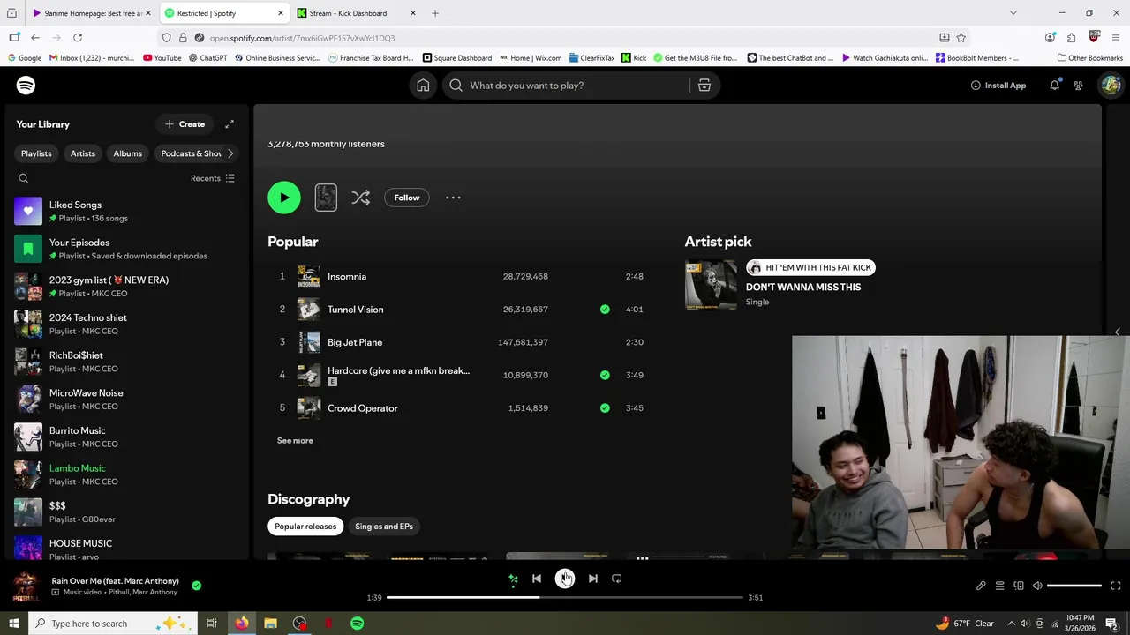This screenshot has height=635, width=1130.
Task: Toggle smart shuffle in the player bar
Action: [x=513, y=579]
